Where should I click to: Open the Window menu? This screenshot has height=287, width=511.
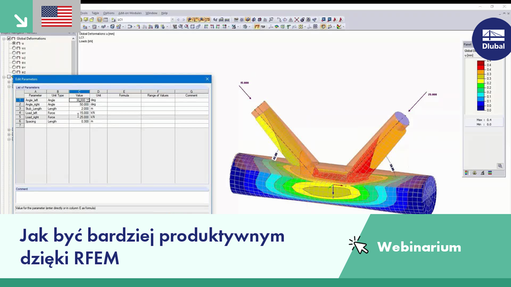point(151,13)
